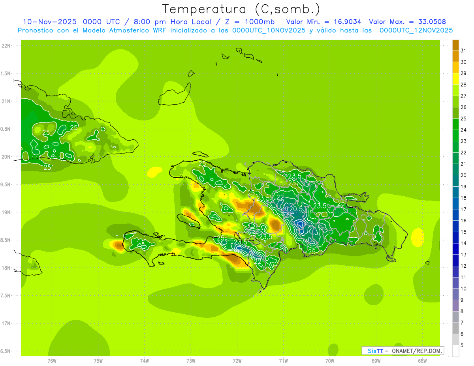Click the "17N" latitude label
The height and width of the screenshot is (366, 474).
(6, 324)
